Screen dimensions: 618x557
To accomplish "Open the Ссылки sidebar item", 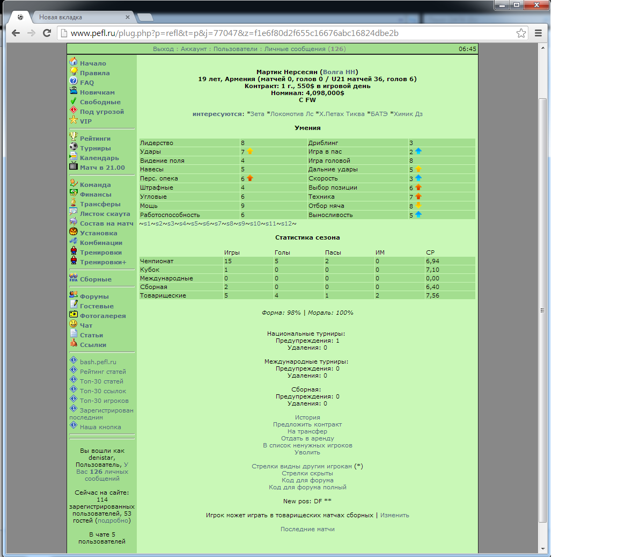I will 93,345.
